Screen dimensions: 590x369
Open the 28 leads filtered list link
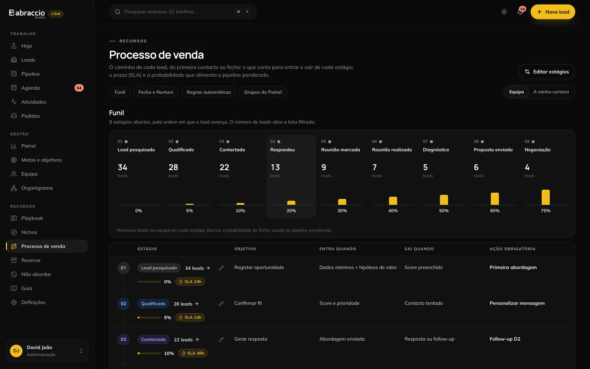[x=186, y=304]
